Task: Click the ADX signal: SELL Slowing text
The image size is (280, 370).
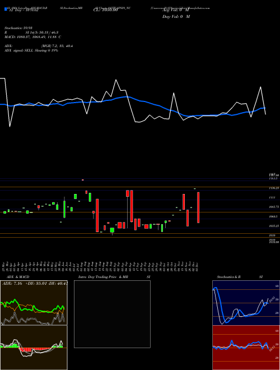Action: click(31, 50)
